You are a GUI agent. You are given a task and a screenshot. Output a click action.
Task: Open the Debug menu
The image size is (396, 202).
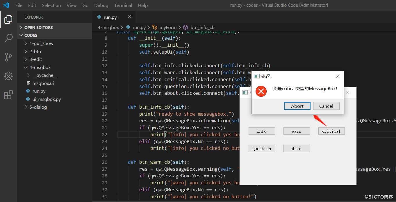click(101, 5)
